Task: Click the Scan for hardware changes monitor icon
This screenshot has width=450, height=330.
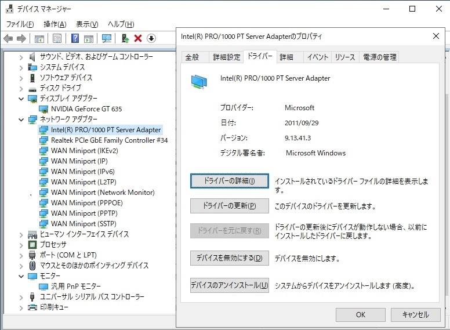Action: pos(107,38)
